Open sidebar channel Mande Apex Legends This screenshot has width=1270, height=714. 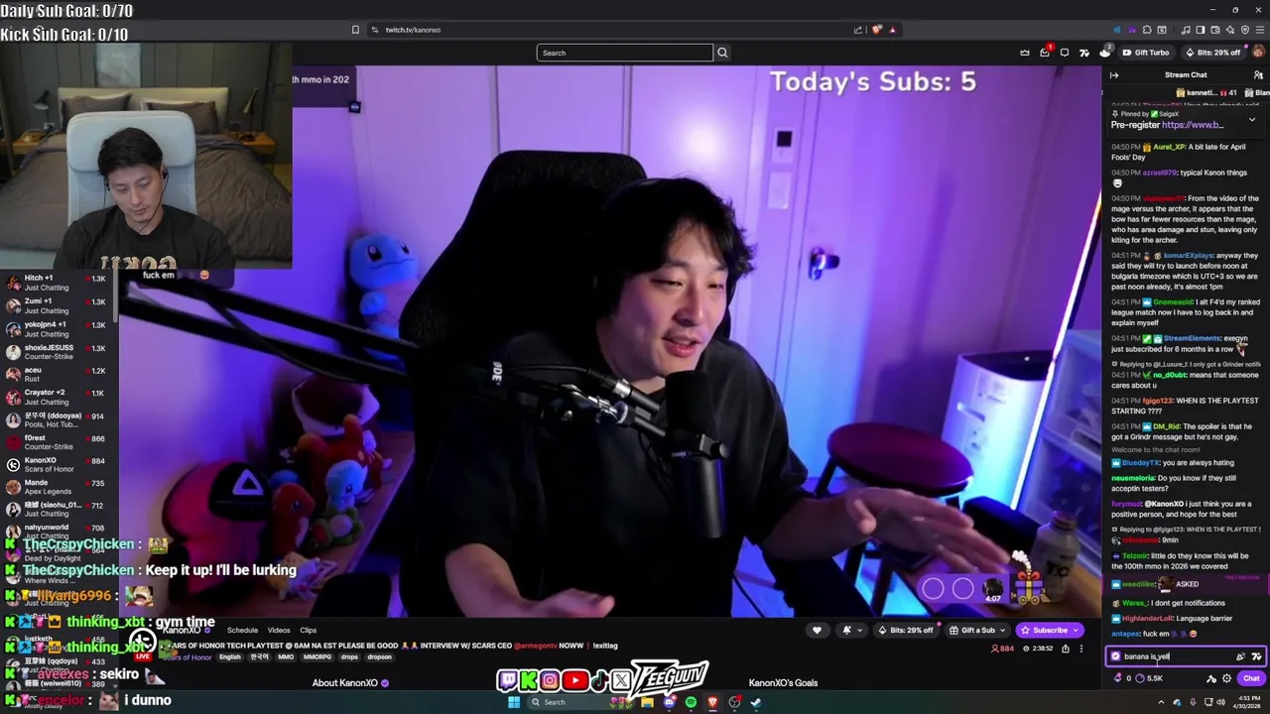click(x=58, y=487)
